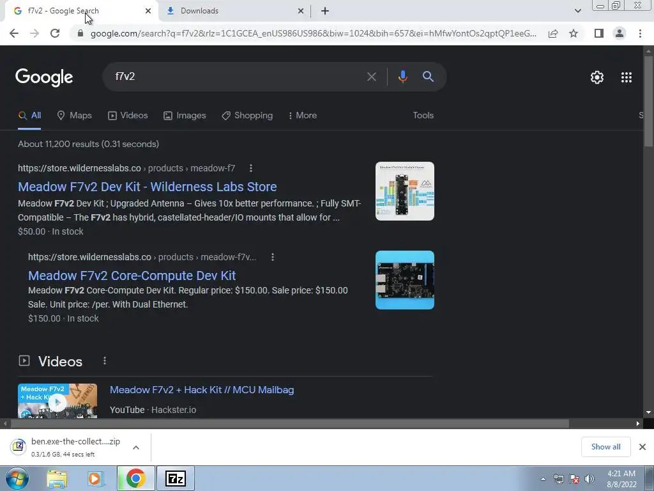Reload the current page
This screenshot has width=654, height=491.
coord(55,33)
